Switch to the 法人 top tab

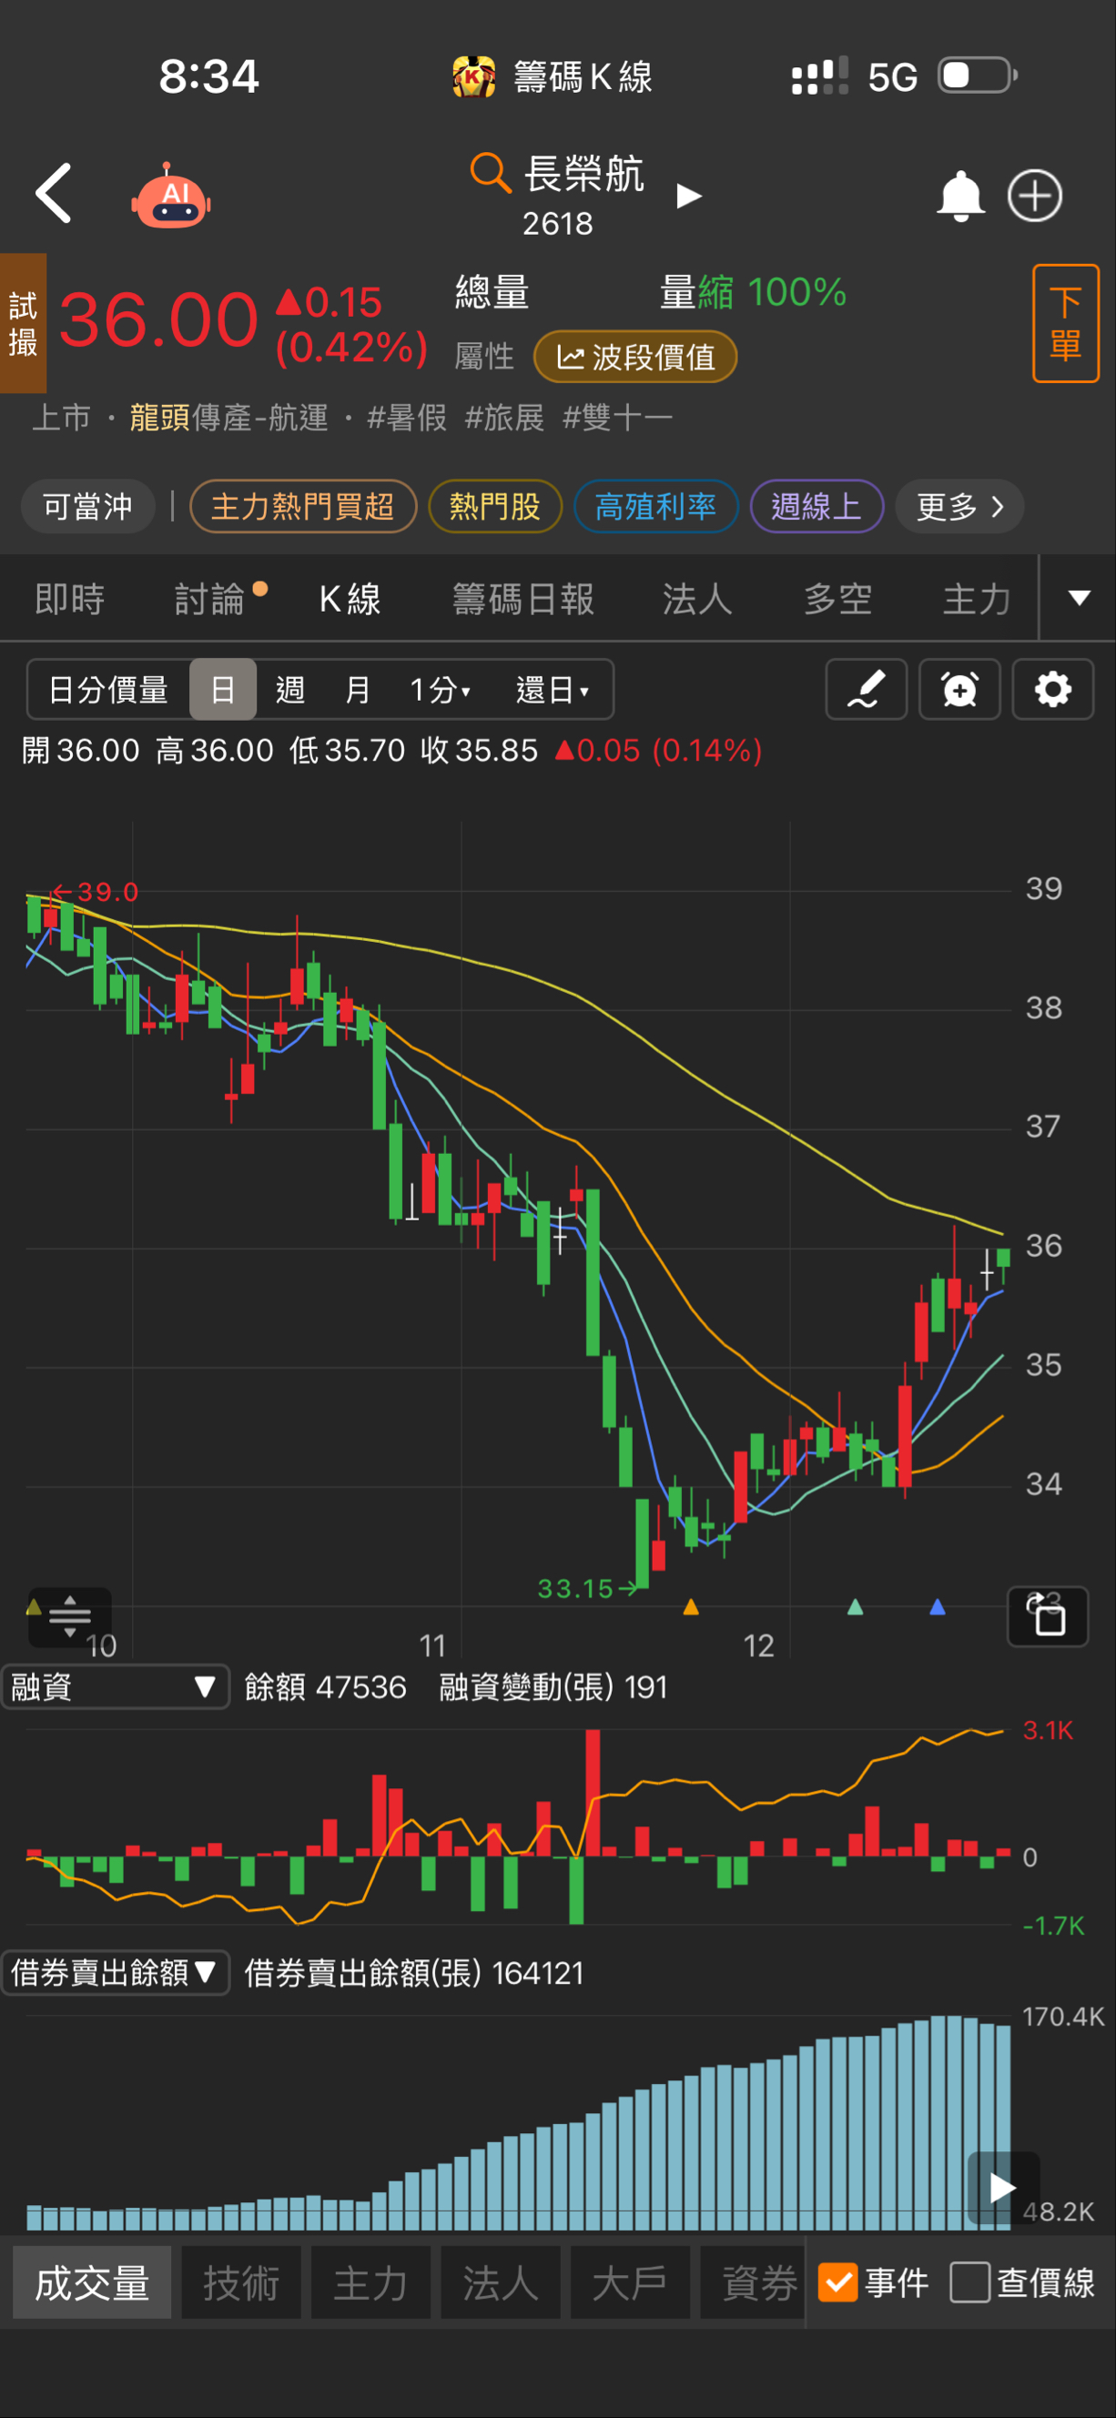tap(696, 599)
